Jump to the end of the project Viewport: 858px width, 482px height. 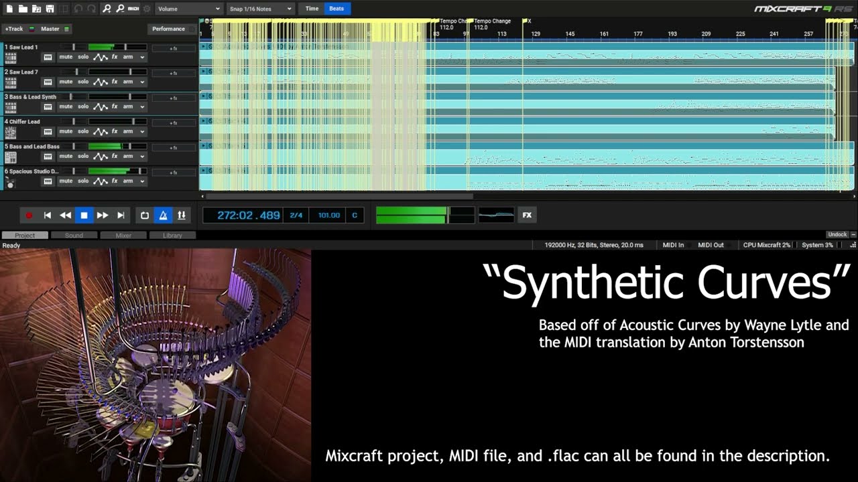pos(121,215)
